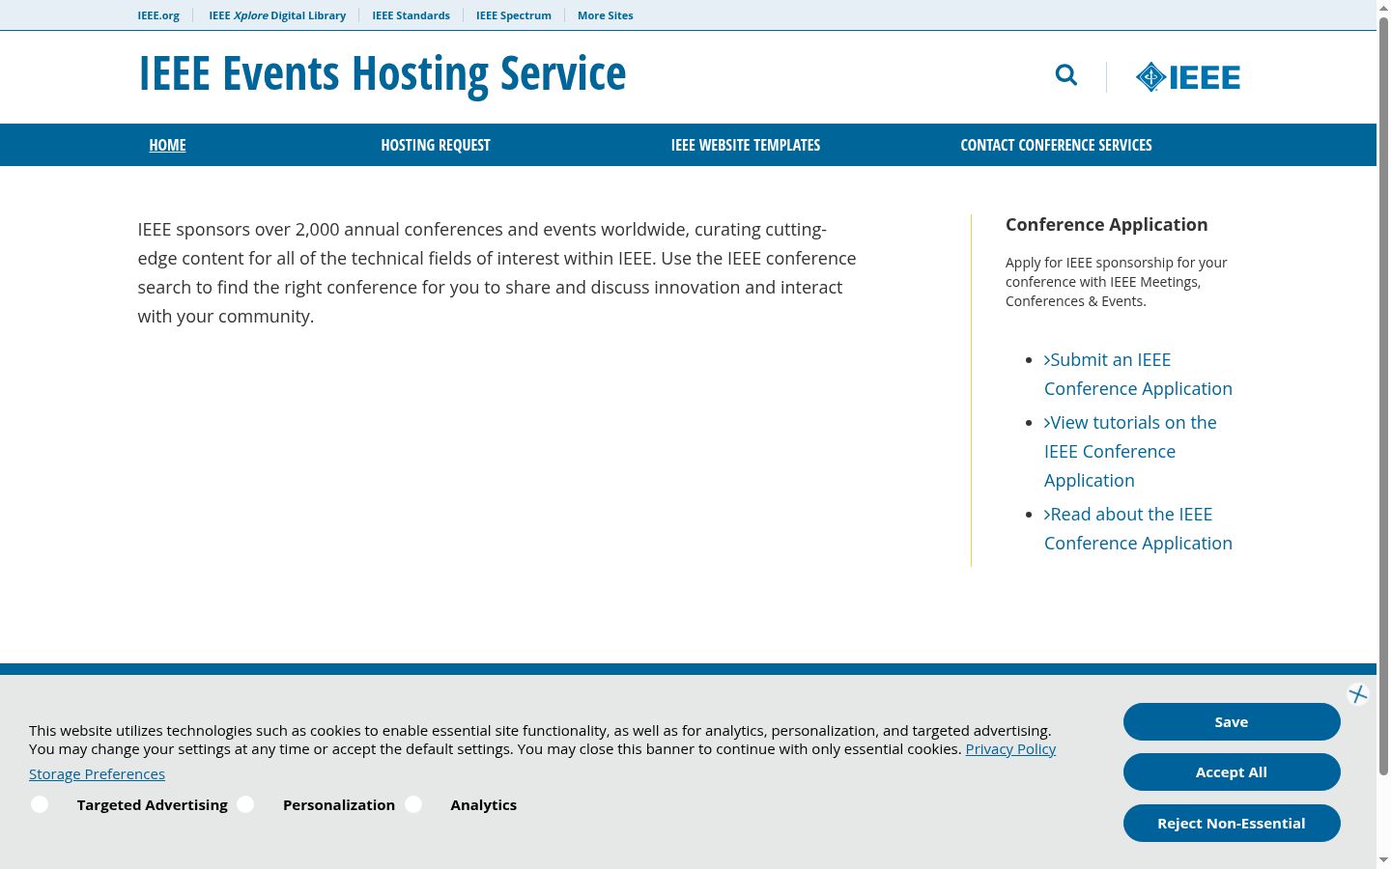Go to the Home menu item

[167, 145]
